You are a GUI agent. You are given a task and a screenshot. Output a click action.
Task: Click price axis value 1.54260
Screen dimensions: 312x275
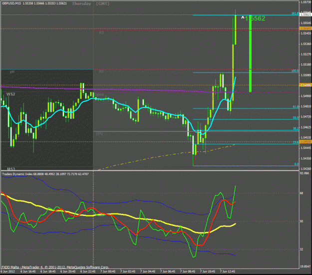point(306,169)
